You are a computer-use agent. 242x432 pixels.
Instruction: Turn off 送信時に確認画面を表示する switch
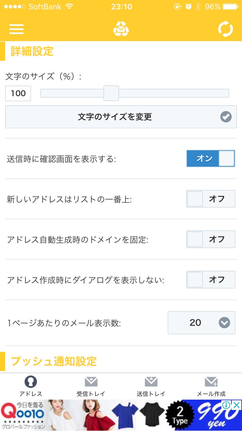pyautogui.click(x=211, y=158)
